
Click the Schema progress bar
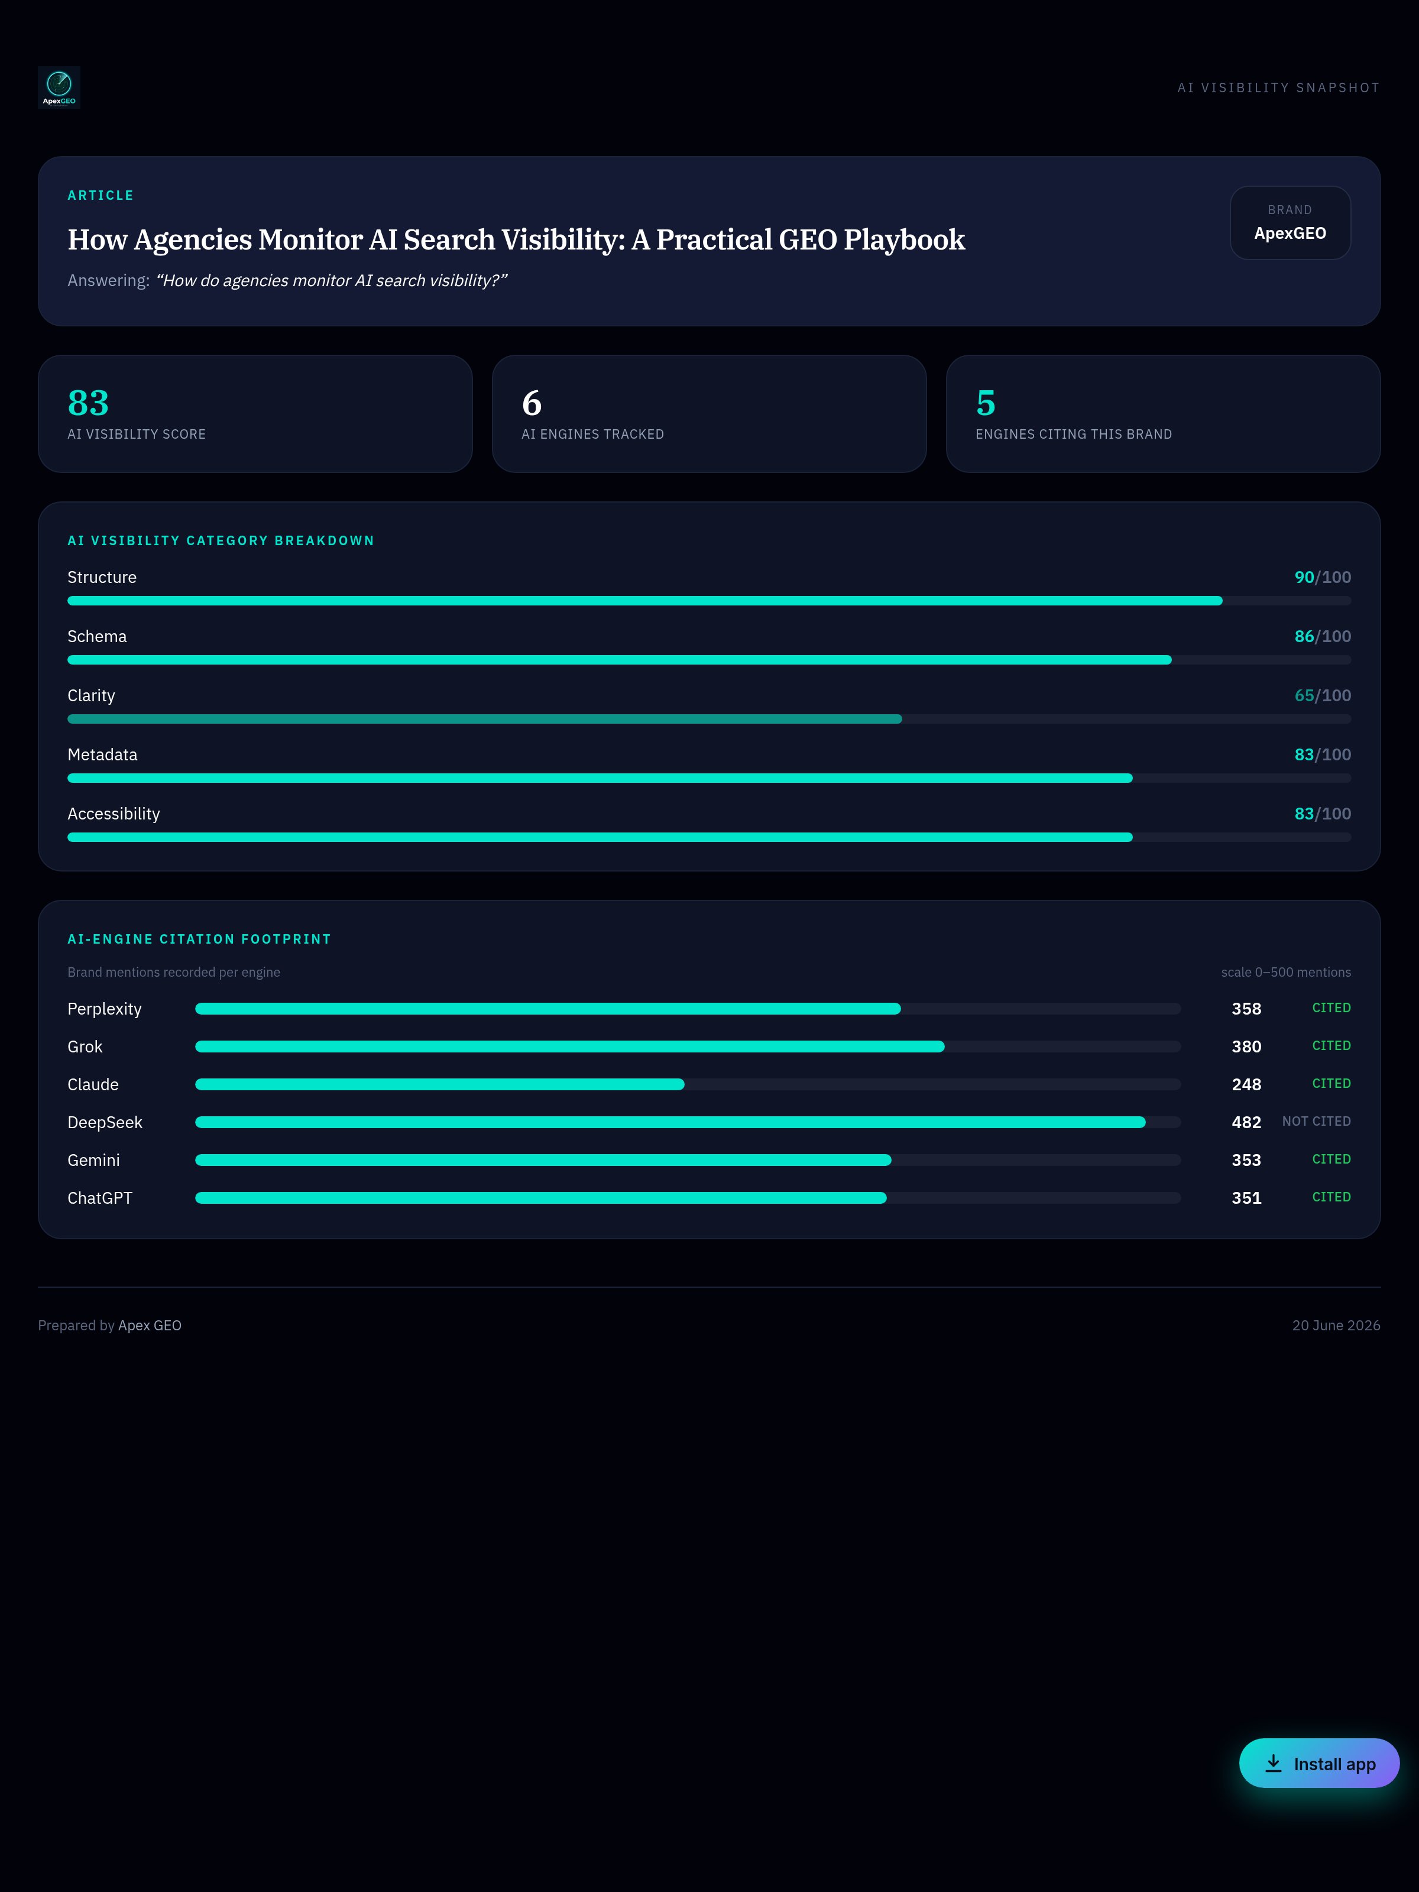(709, 660)
